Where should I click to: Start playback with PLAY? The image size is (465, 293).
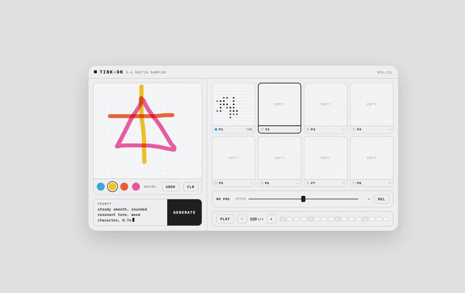[225, 219]
